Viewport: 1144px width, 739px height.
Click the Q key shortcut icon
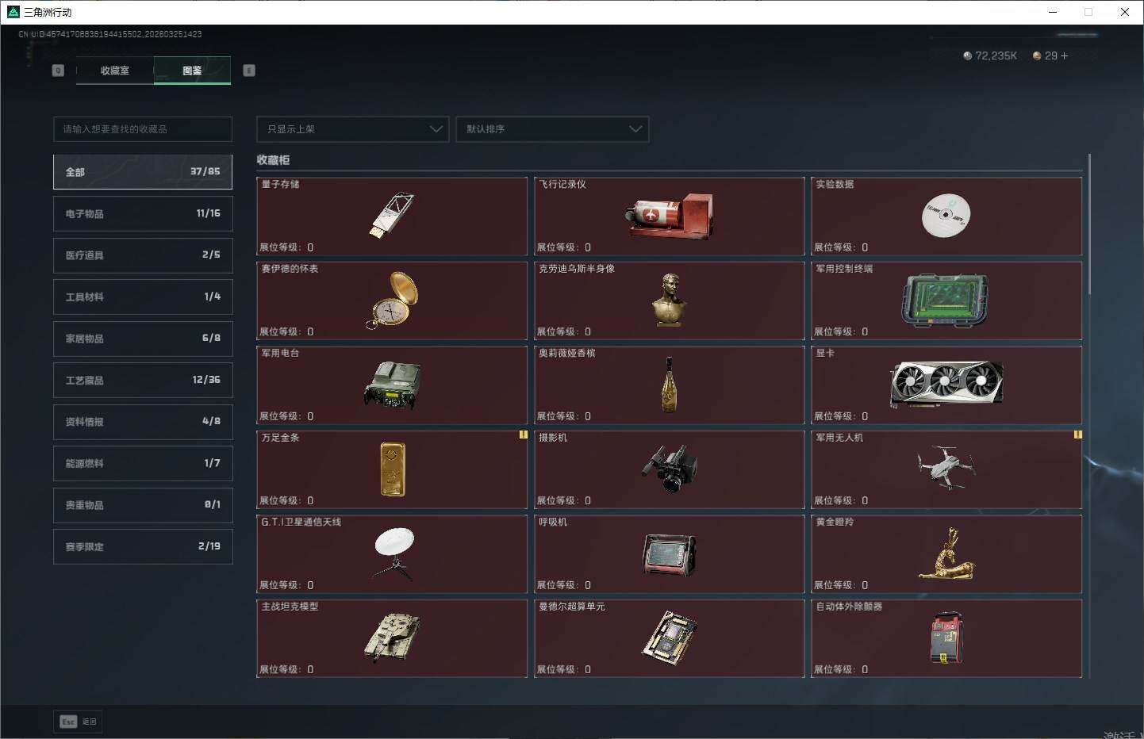point(58,71)
